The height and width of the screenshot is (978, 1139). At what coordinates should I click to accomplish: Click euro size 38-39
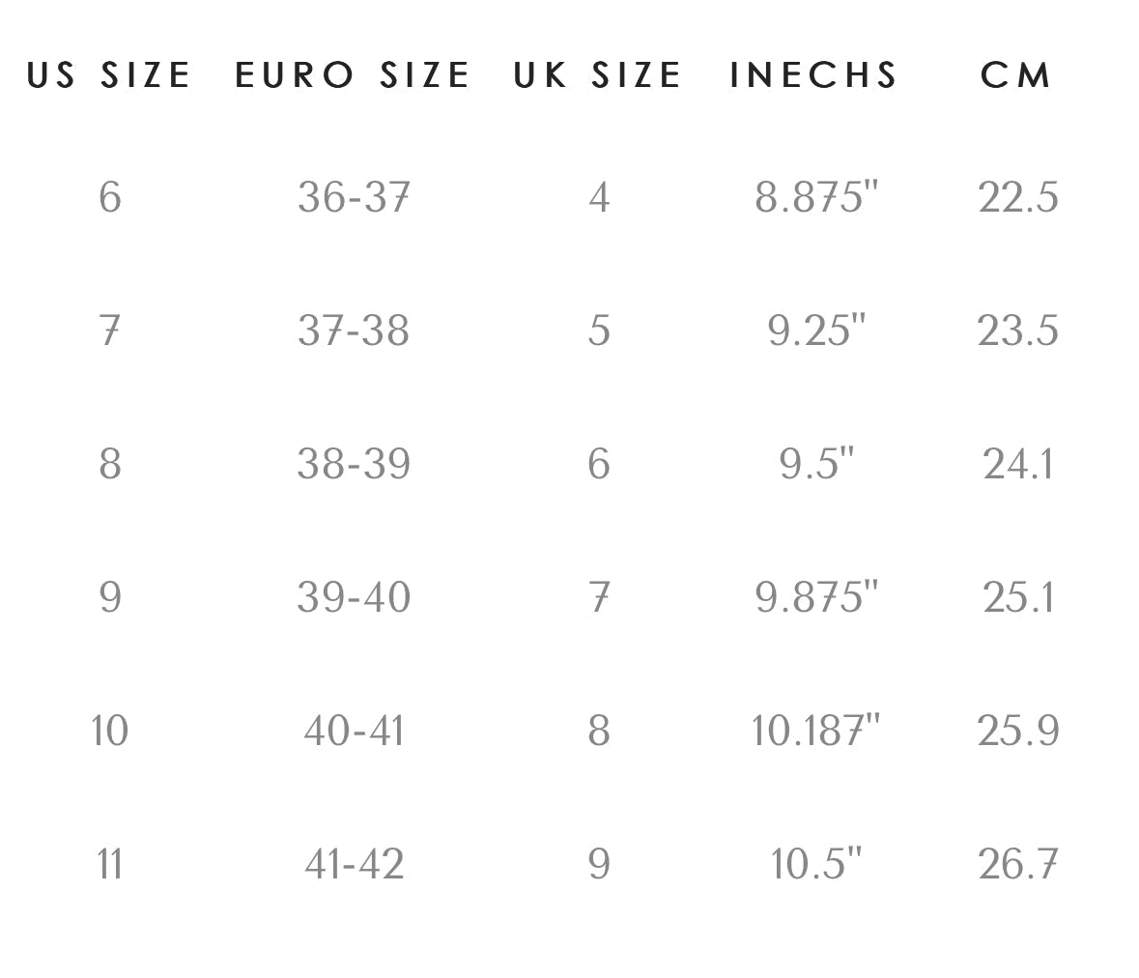coord(354,465)
